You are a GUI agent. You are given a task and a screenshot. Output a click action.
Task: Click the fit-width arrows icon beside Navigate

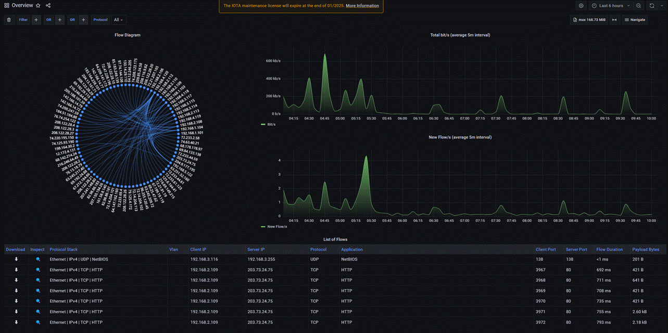pyautogui.click(x=614, y=20)
